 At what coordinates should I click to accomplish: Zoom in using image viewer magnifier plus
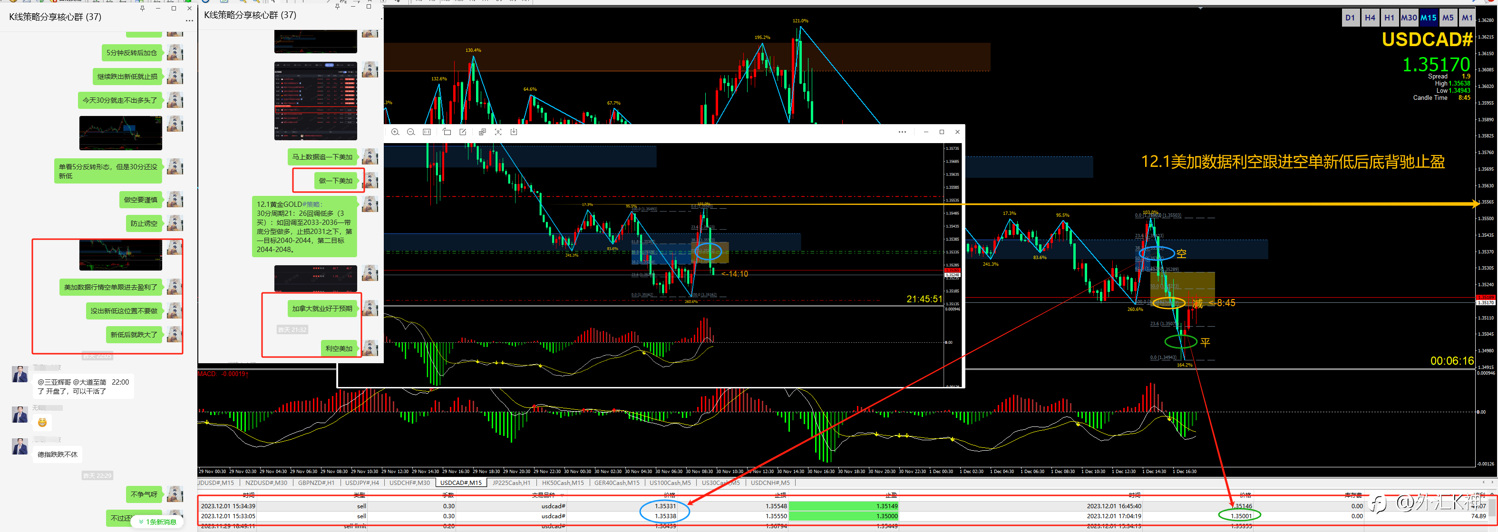396,132
